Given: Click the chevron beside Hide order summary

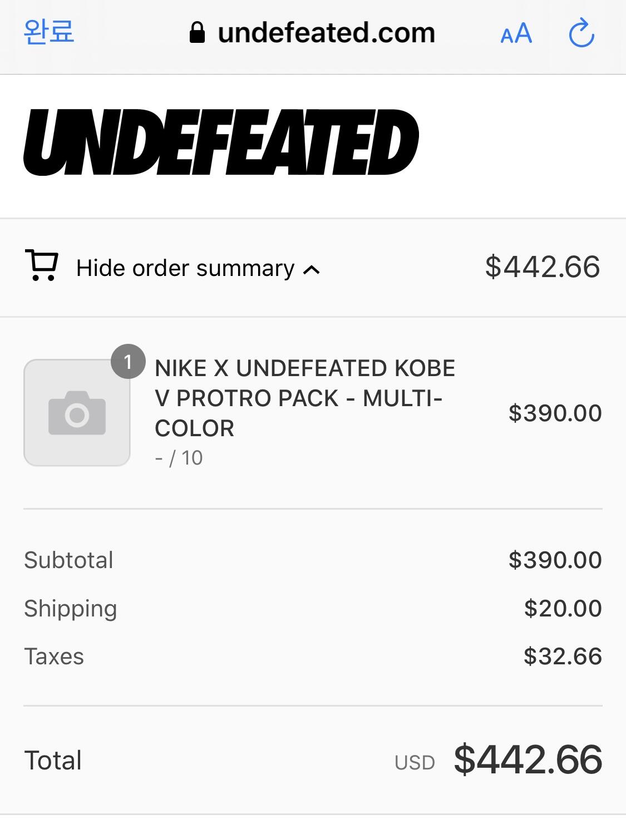Looking at the screenshot, I should 312,270.
